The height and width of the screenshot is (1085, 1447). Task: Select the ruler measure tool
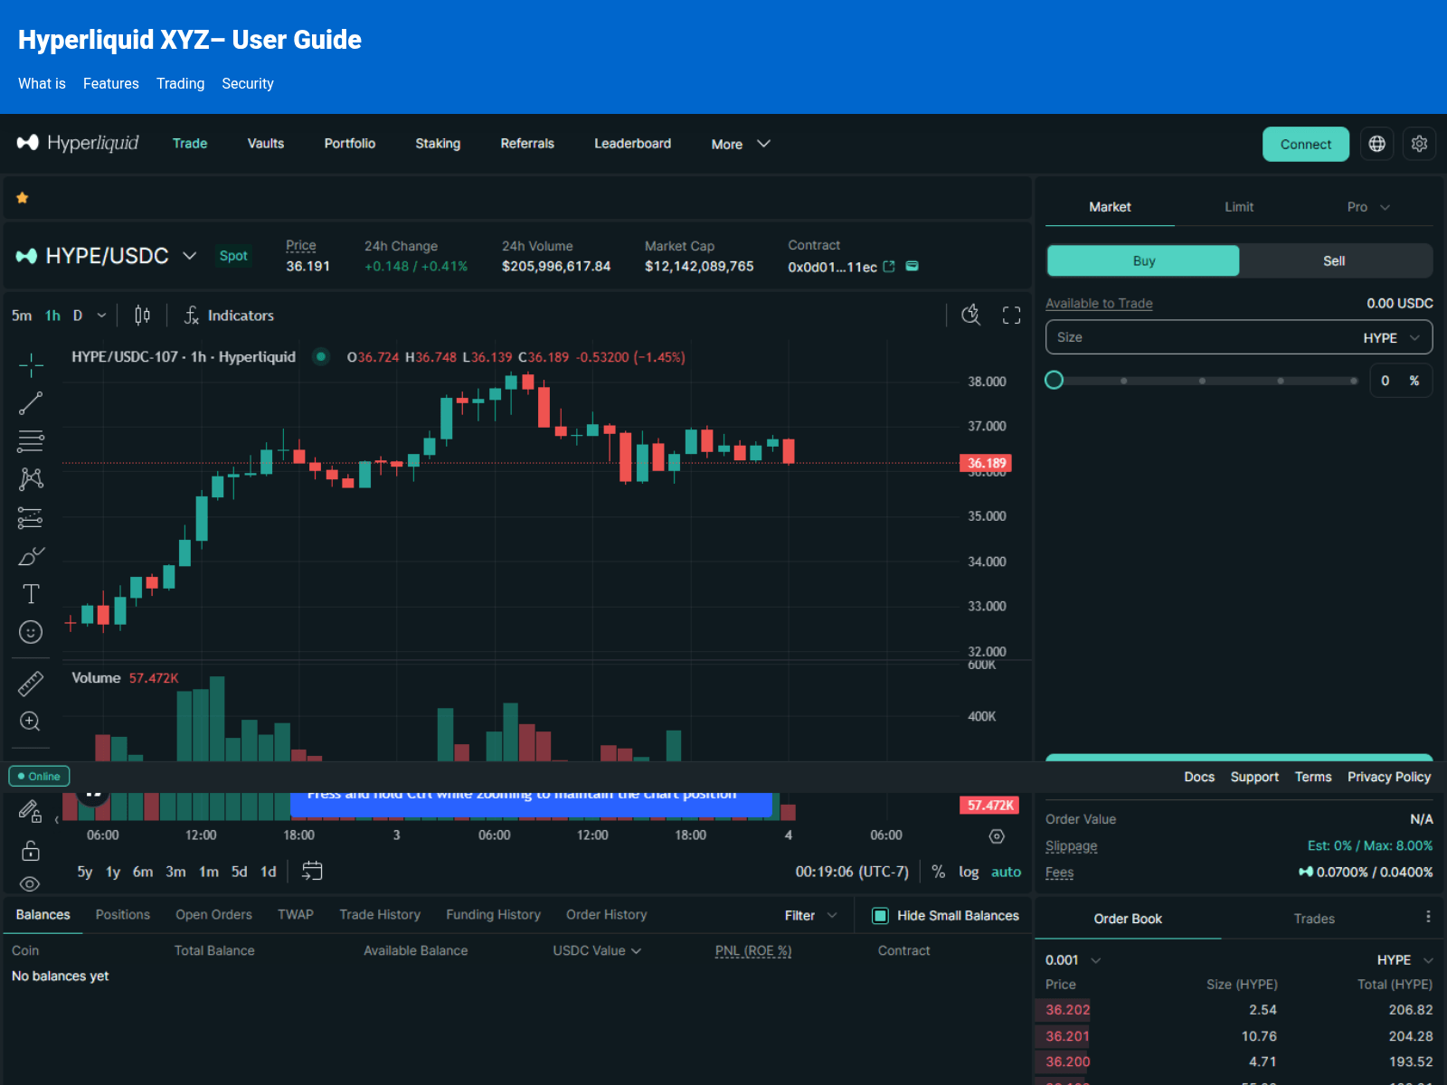point(31,684)
